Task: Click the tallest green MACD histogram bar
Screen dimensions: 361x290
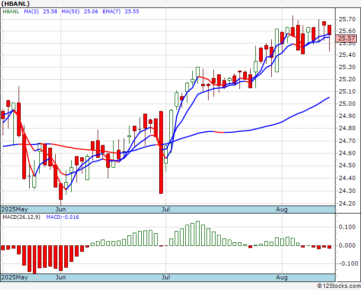Action: [x=197, y=233]
